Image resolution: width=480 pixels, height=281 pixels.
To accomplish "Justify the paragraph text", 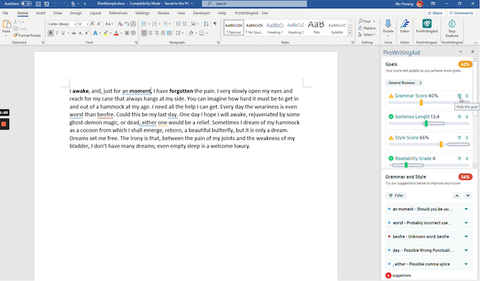I will [163, 33].
